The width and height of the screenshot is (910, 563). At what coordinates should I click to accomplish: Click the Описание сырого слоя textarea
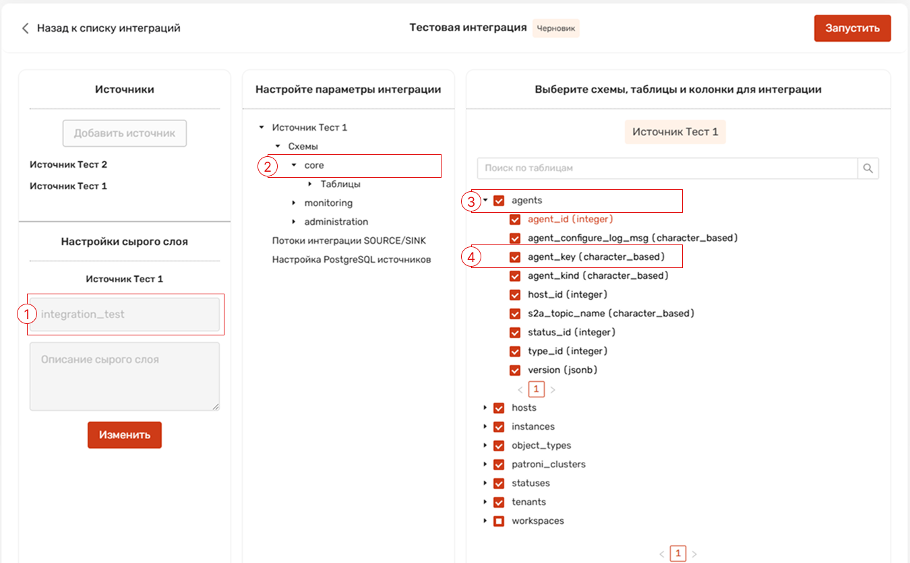click(x=125, y=376)
